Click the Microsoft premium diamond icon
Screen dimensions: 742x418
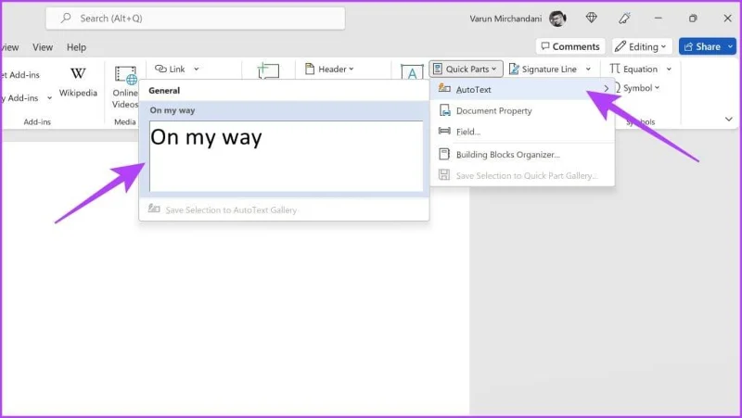coord(592,18)
